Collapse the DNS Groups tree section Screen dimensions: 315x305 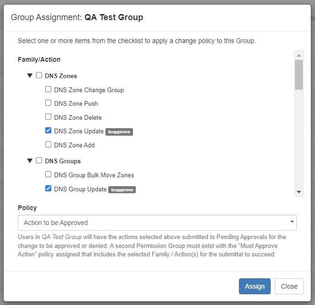pyautogui.click(x=30, y=161)
